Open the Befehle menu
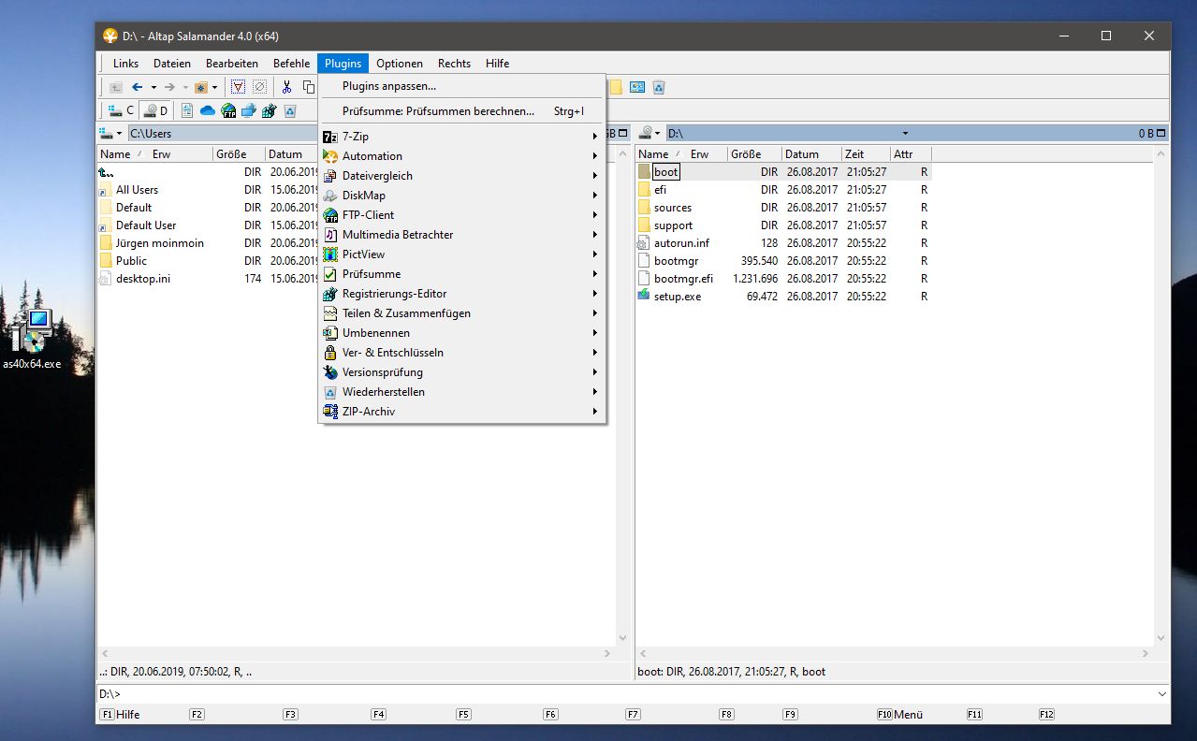The image size is (1197, 741). click(291, 63)
